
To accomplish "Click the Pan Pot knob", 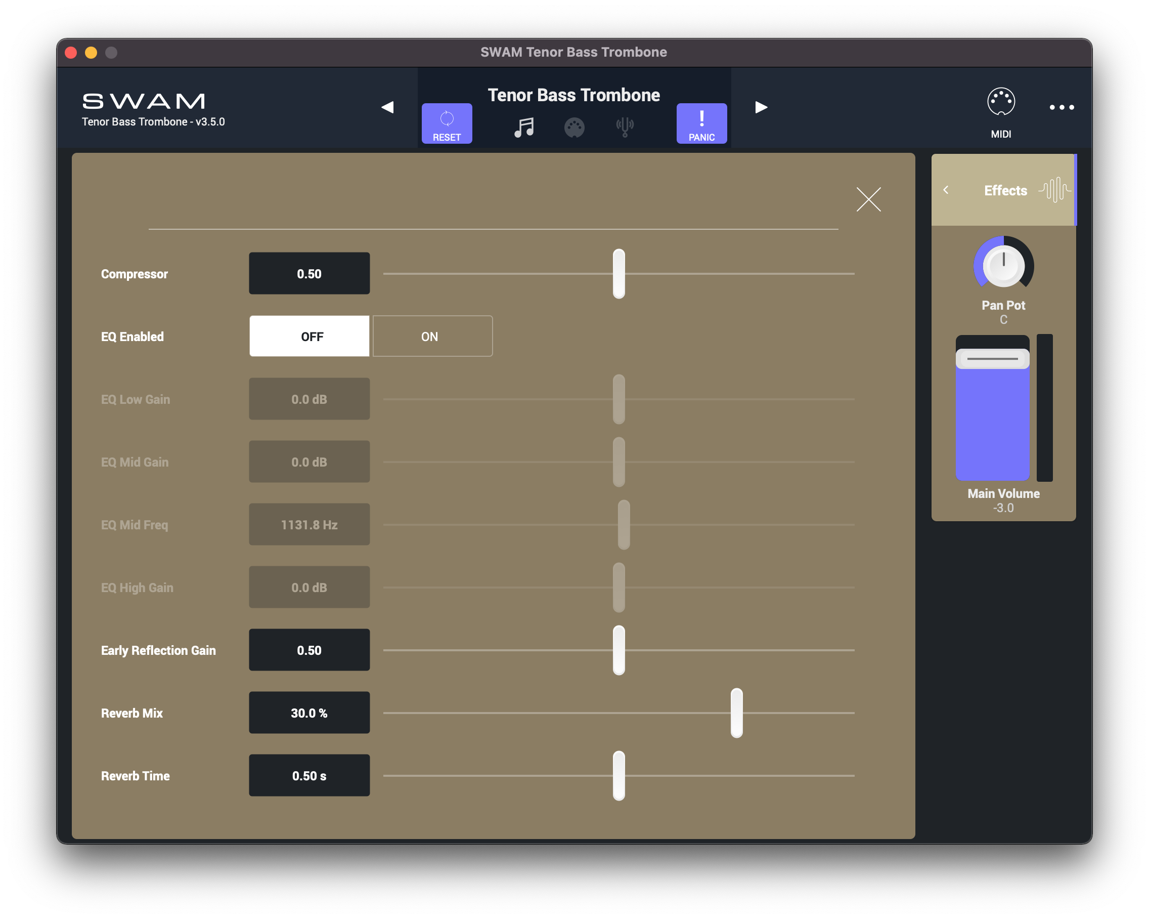I will (1003, 265).
